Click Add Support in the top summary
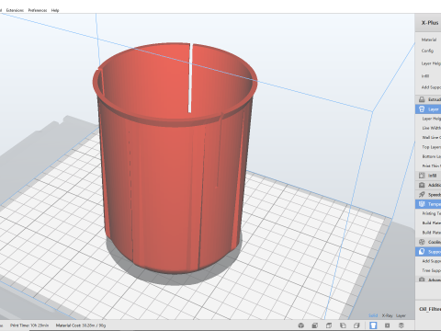Viewport: 441px width, 331px height. 431,87
